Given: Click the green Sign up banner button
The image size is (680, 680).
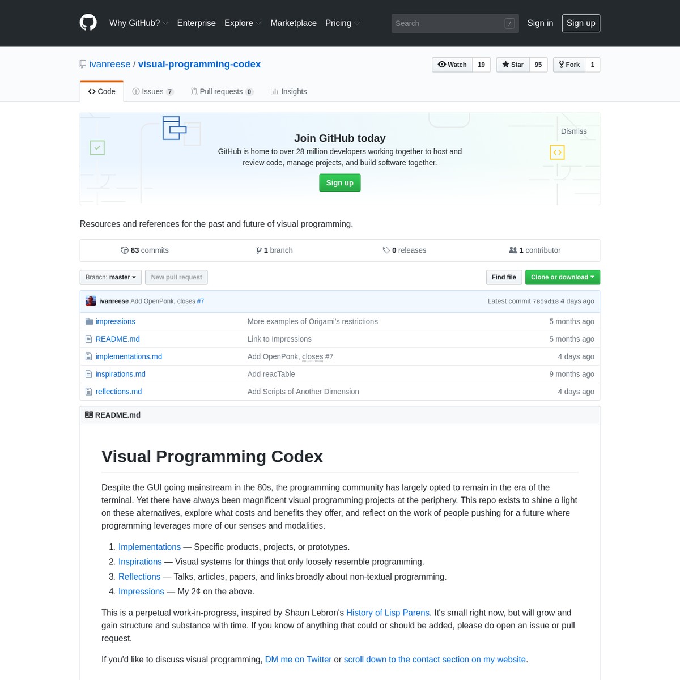Looking at the screenshot, I should 340,183.
